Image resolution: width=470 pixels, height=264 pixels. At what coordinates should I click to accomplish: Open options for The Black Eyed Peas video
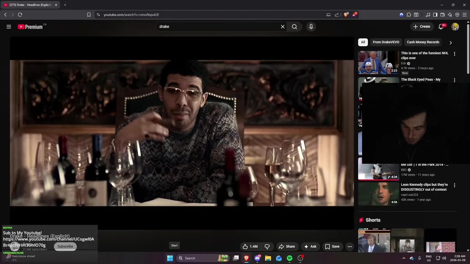(455, 80)
